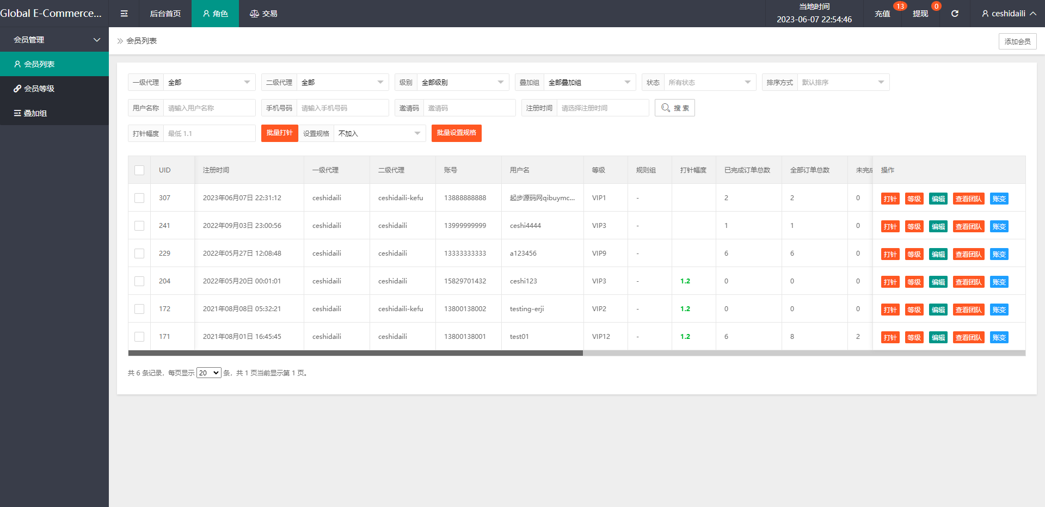This screenshot has width=1045, height=507.
Task: Click the recharge notification badge showing 13
Action: coord(900,7)
